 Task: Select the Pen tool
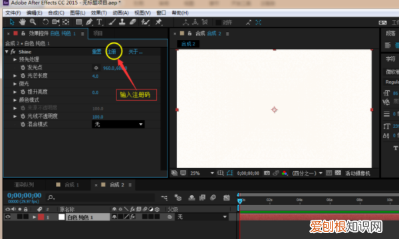[89, 22]
